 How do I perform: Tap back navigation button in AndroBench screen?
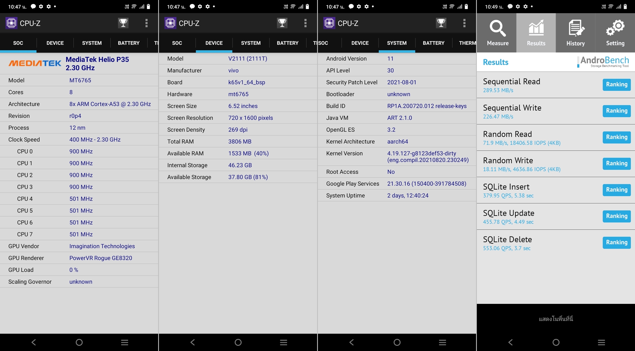(511, 342)
